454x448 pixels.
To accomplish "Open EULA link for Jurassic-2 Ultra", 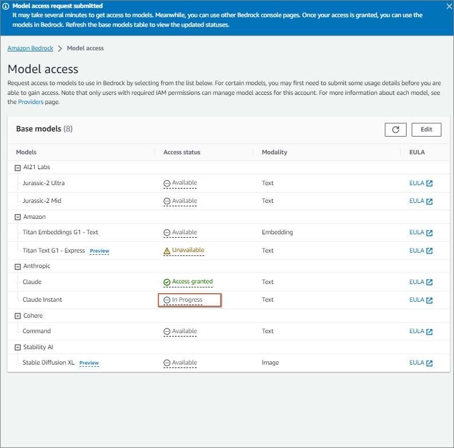I will pos(421,183).
